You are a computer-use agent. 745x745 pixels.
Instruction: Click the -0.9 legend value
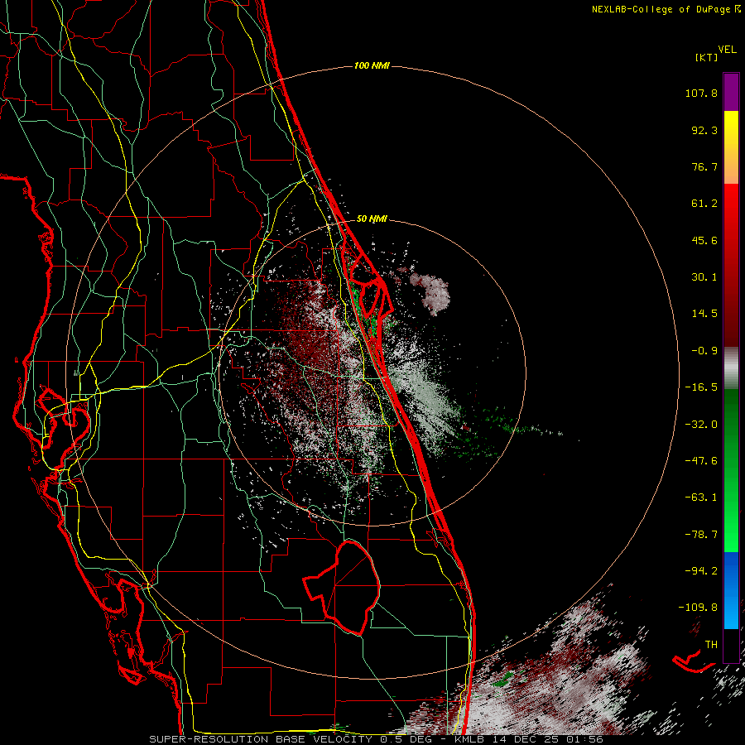pos(704,351)
